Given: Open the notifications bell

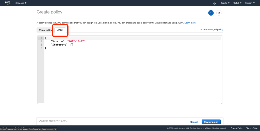Looking at the screenshot, I should [215, 3].
